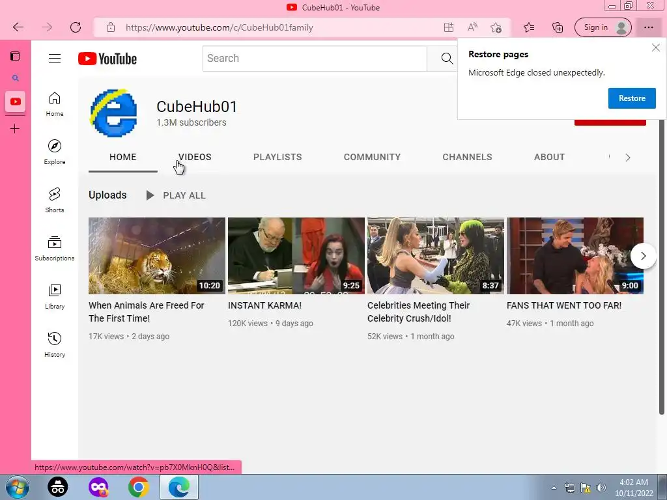Launch Chrome from the taskbar
The width and height of the screenshot is (667, 500).
click(139, 487)
